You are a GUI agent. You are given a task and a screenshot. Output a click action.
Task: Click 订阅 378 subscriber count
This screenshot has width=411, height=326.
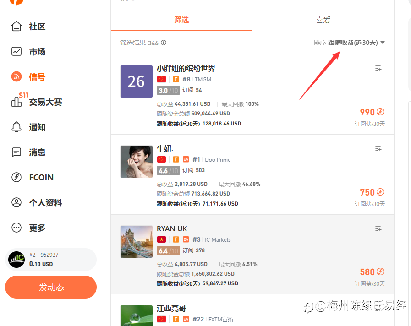193,250
